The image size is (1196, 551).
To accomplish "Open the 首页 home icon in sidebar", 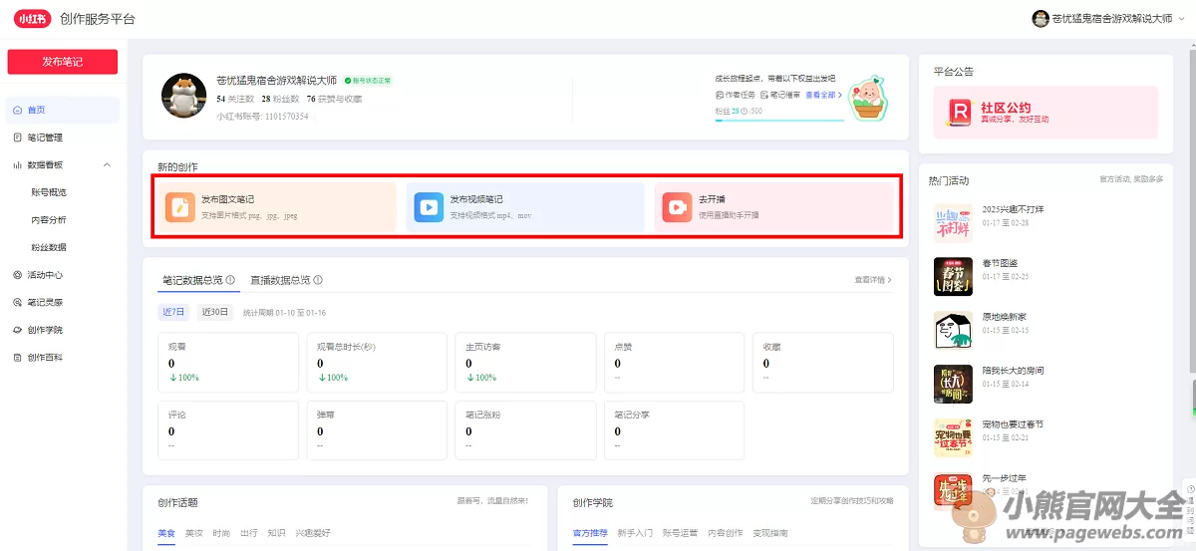I will [18, 110].
